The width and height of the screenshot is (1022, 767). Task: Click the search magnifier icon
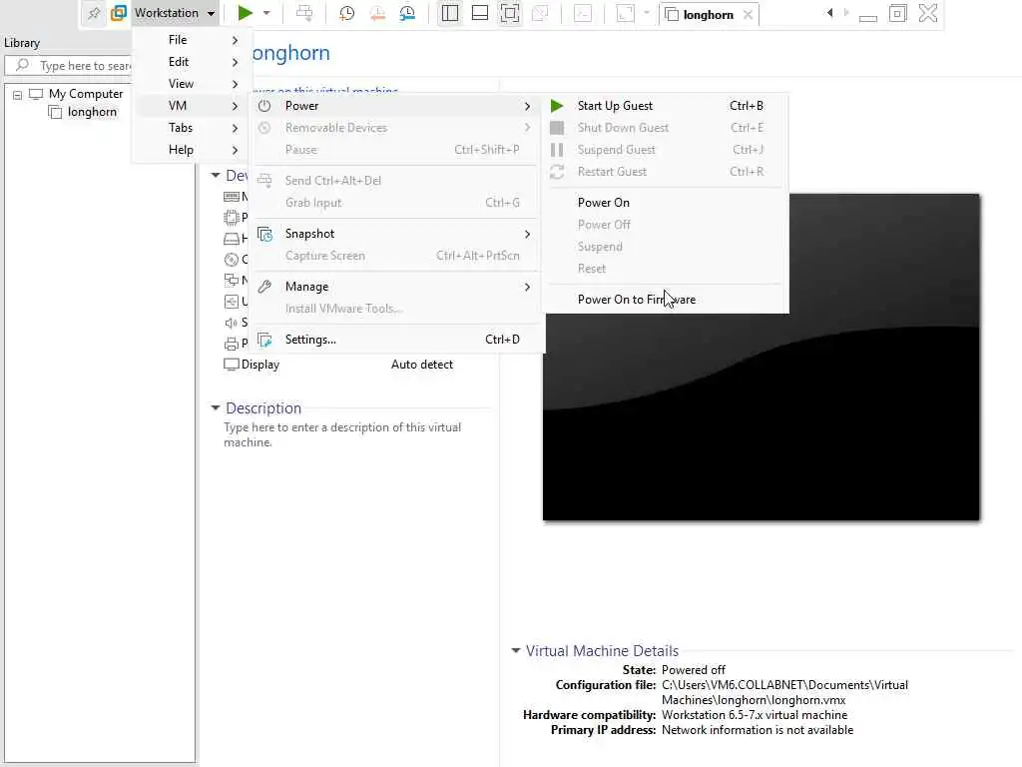22,65
